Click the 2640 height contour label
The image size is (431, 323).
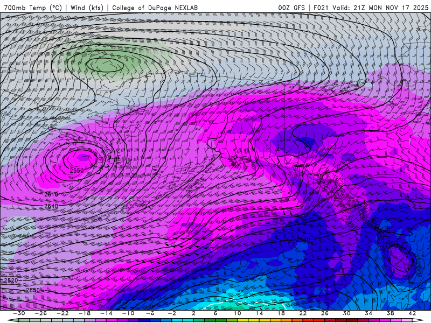pyautogui.click(x=51, y=206)
